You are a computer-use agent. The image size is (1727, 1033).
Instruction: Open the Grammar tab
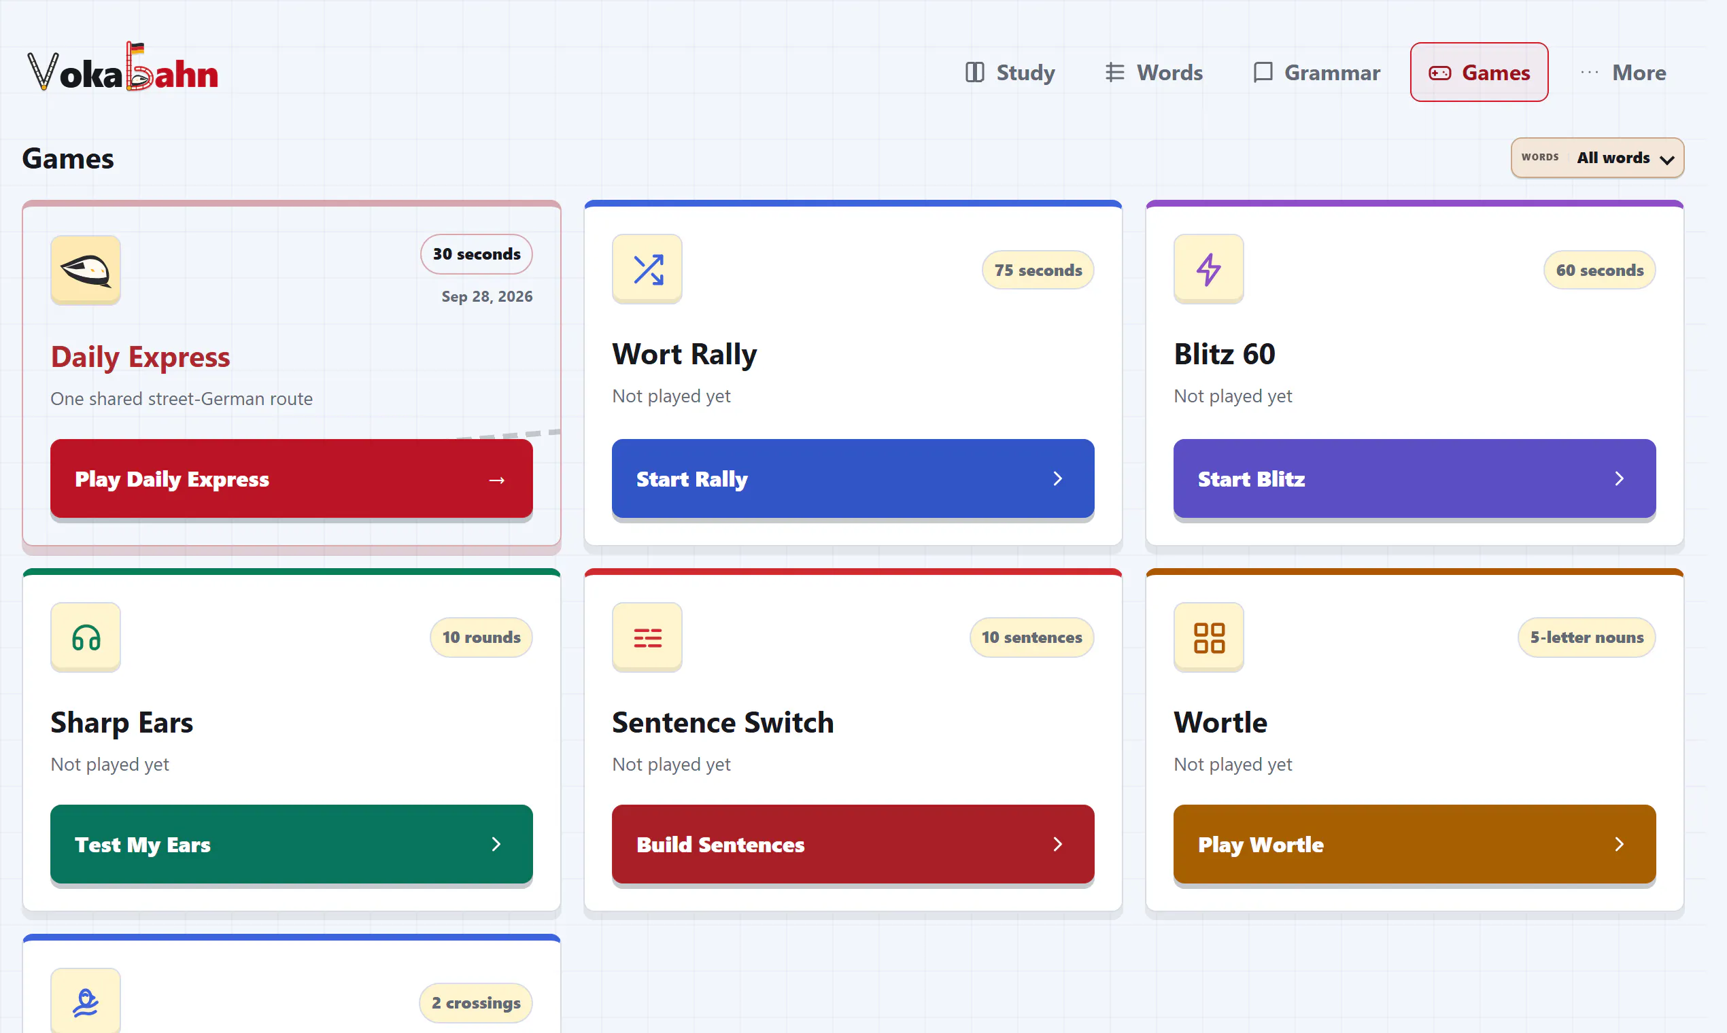pyautogui.click(x=1316, y=73)
